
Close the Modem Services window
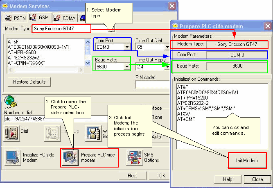click(x=172, y=6)
